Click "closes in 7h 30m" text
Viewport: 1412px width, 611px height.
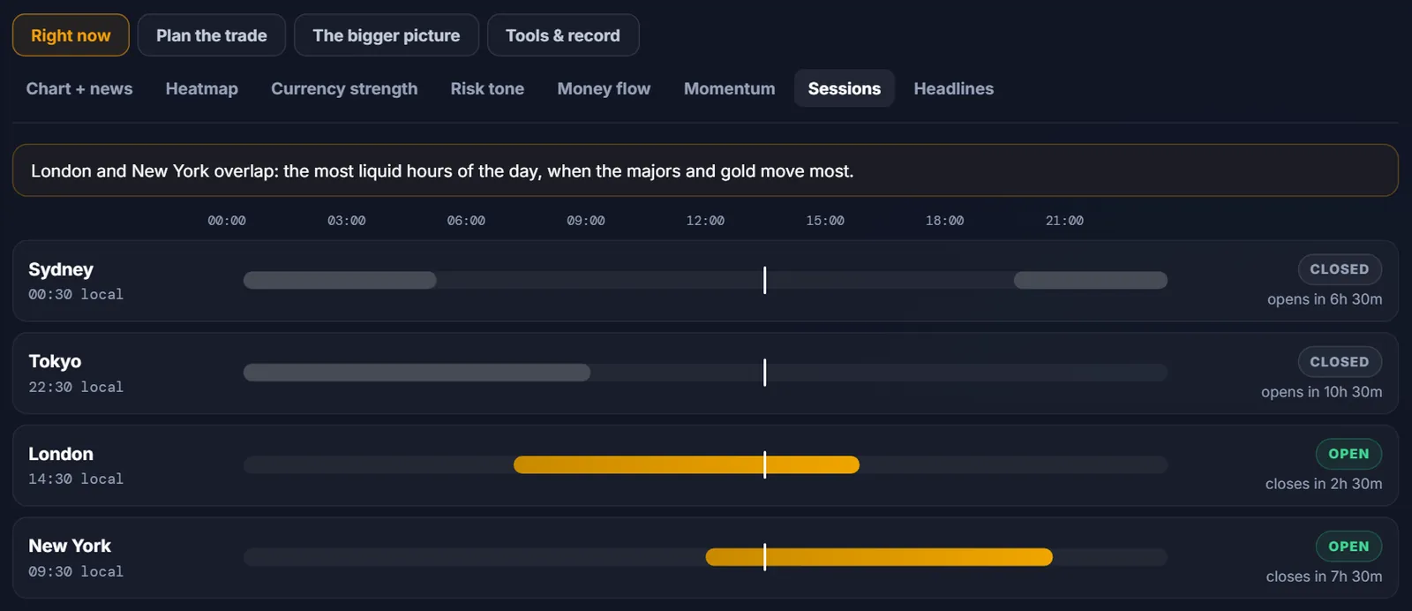tap(1324, 577)
